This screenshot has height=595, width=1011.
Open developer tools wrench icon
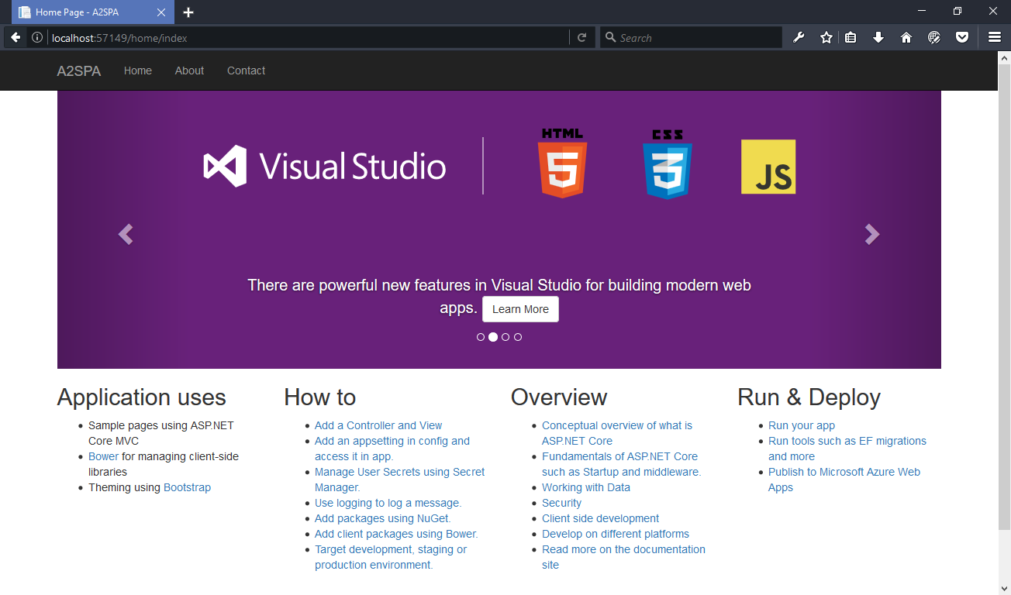point(799,37)
